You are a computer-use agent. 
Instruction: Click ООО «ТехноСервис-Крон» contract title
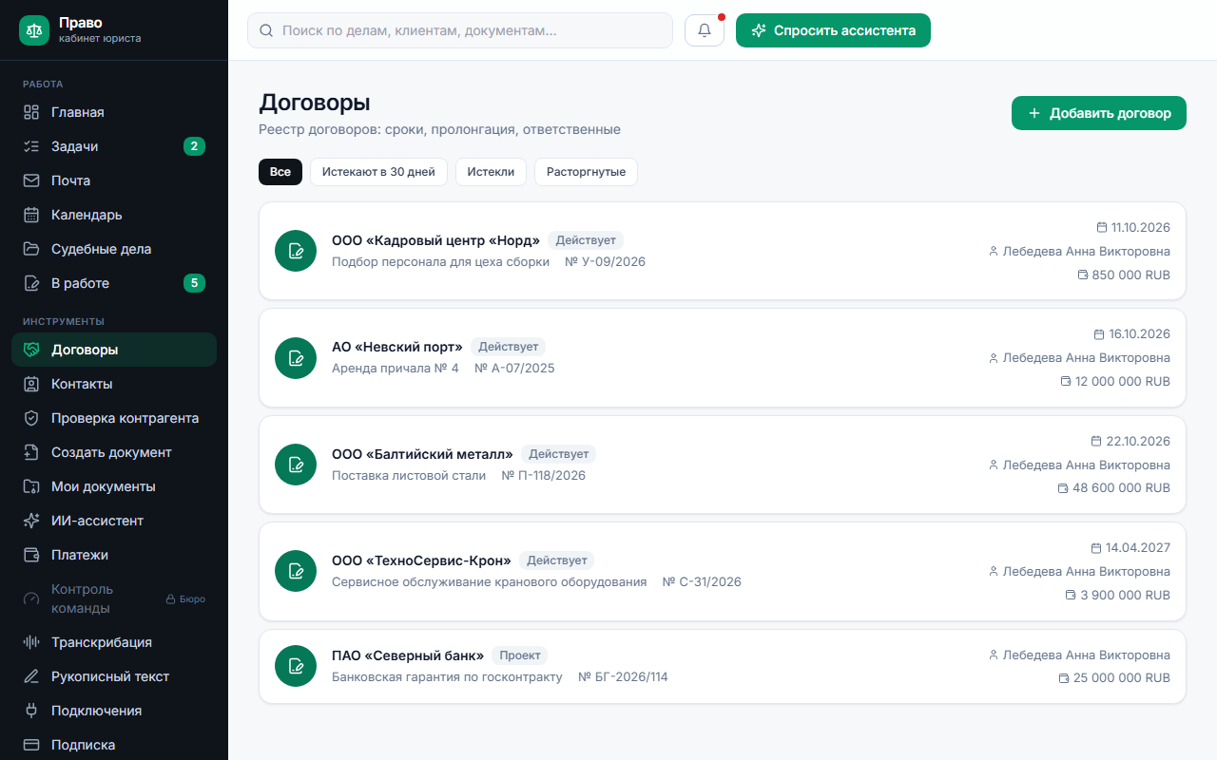point(421,560)
